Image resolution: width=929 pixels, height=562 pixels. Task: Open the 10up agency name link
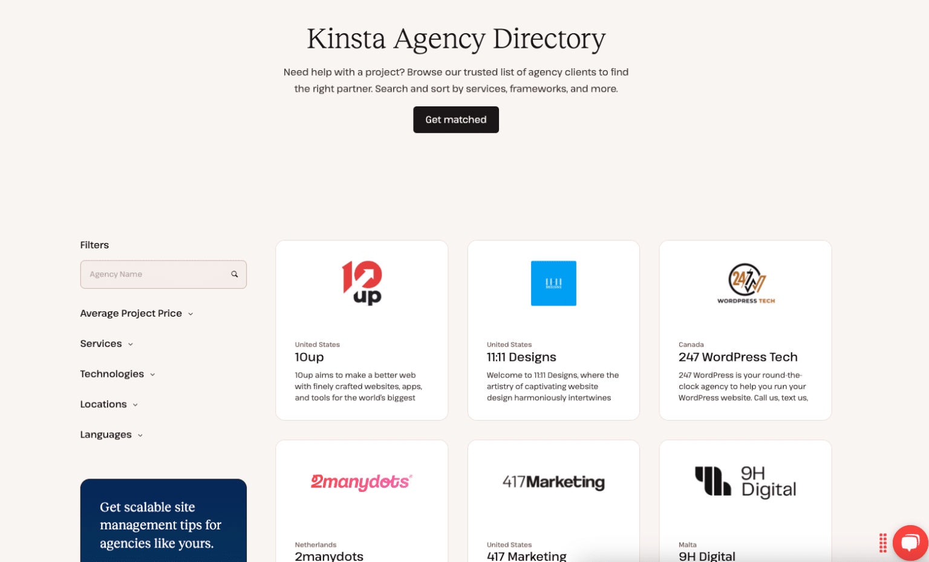pos(309,357)
